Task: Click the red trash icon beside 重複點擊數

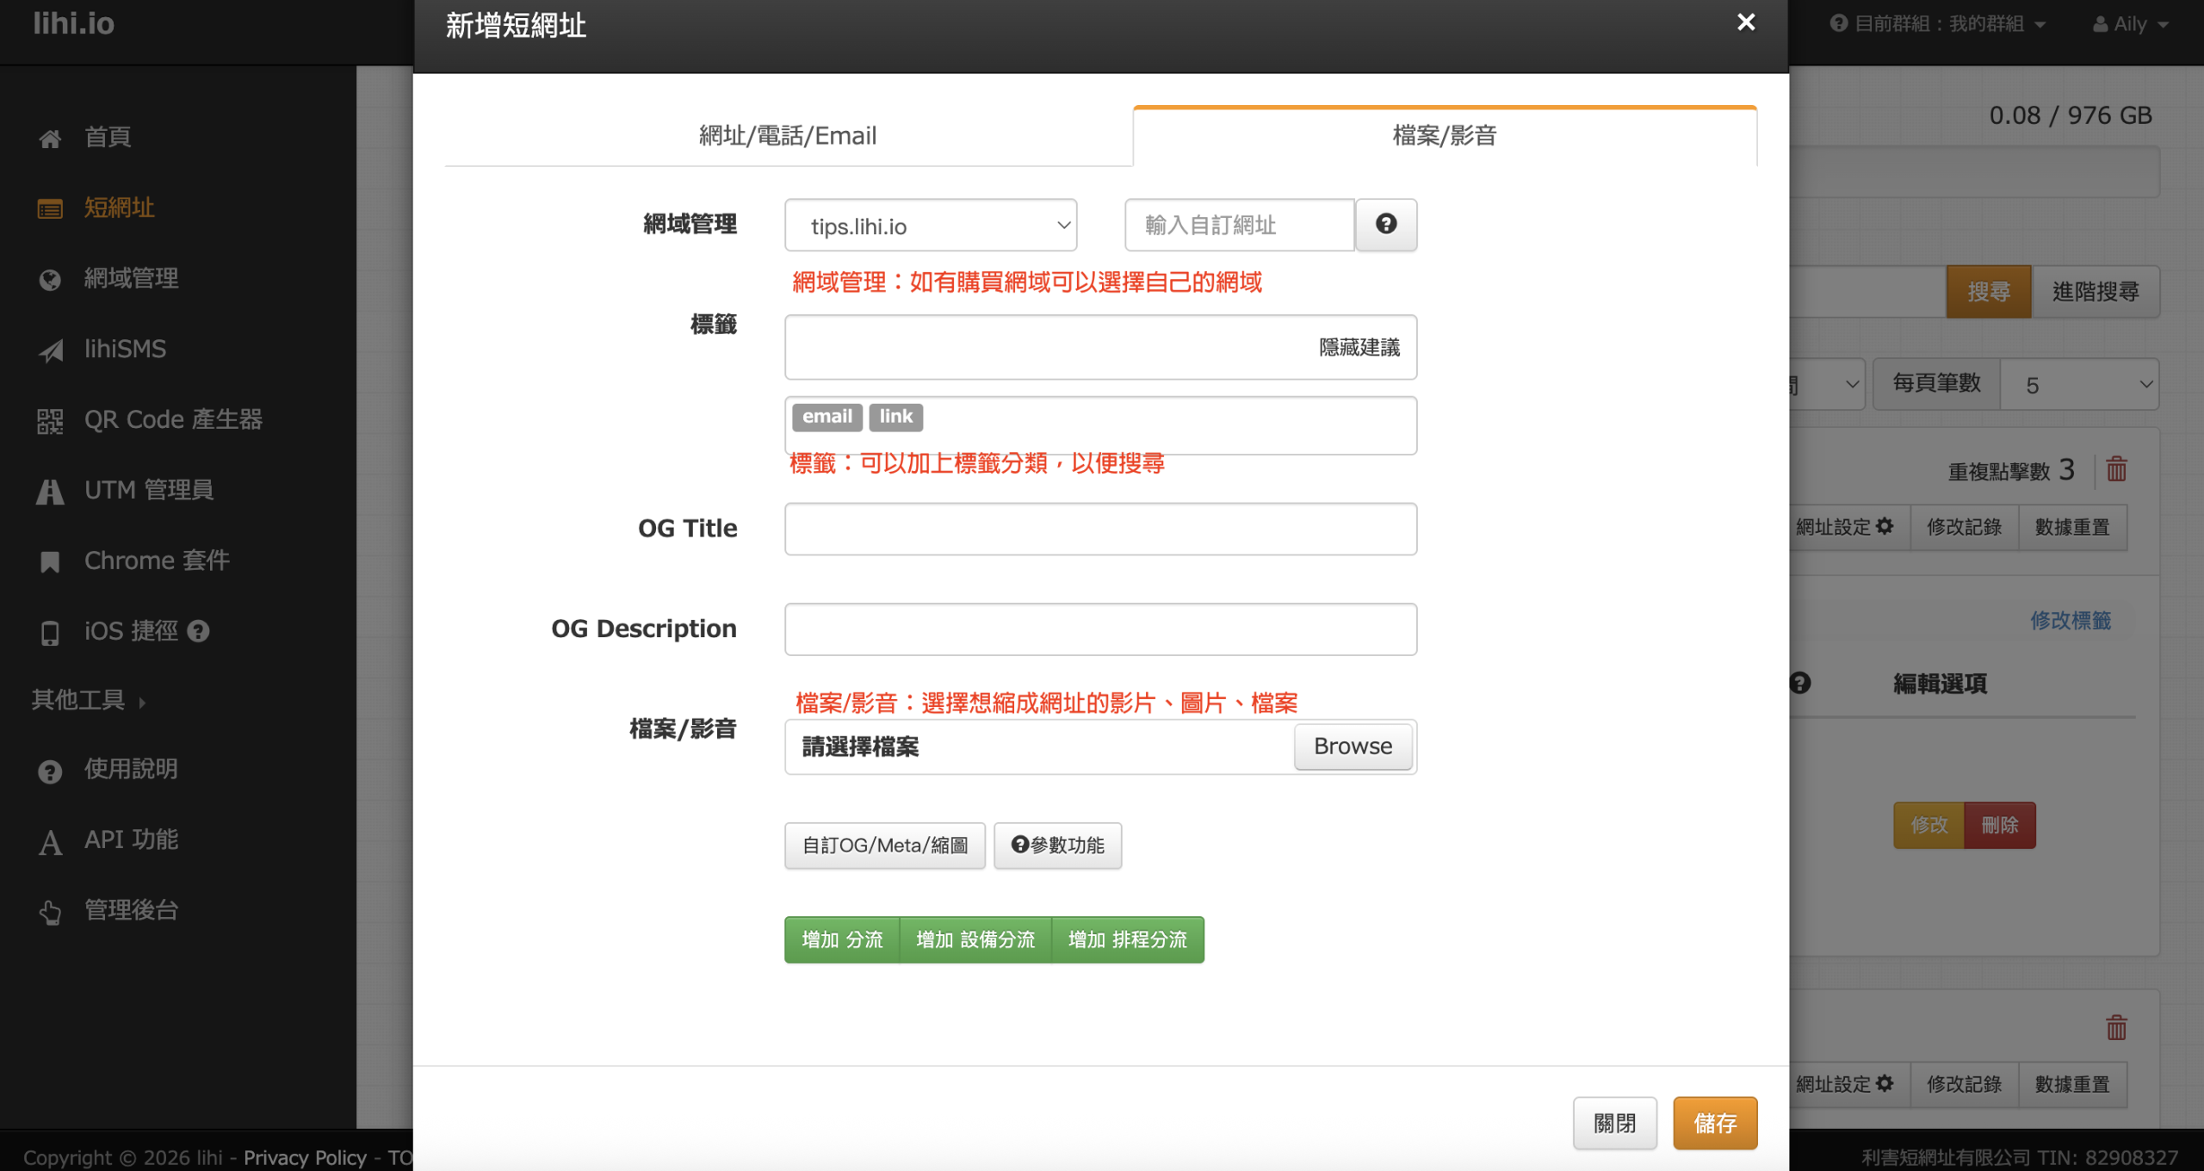Action: point(2116,470)
